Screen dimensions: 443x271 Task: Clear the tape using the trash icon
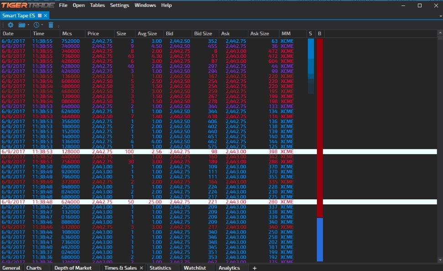51,25
